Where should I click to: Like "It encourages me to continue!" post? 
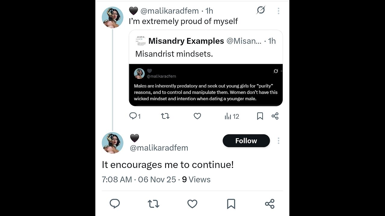coord(192,204)
